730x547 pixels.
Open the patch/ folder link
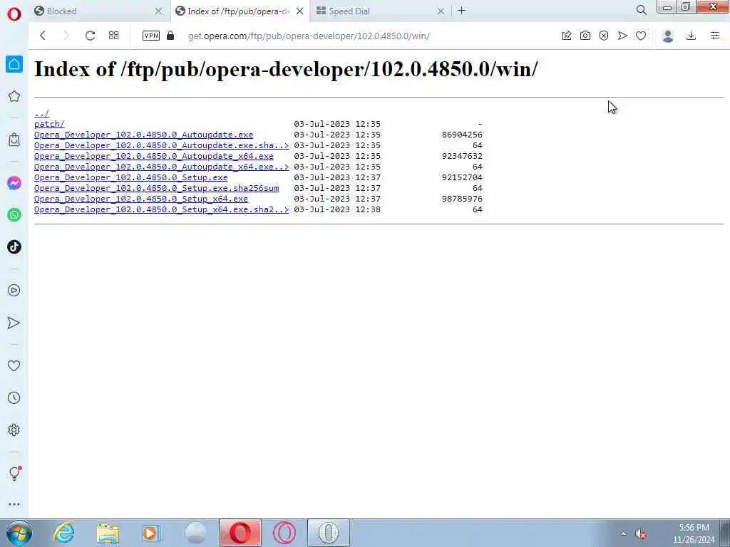tap(49, 124)
